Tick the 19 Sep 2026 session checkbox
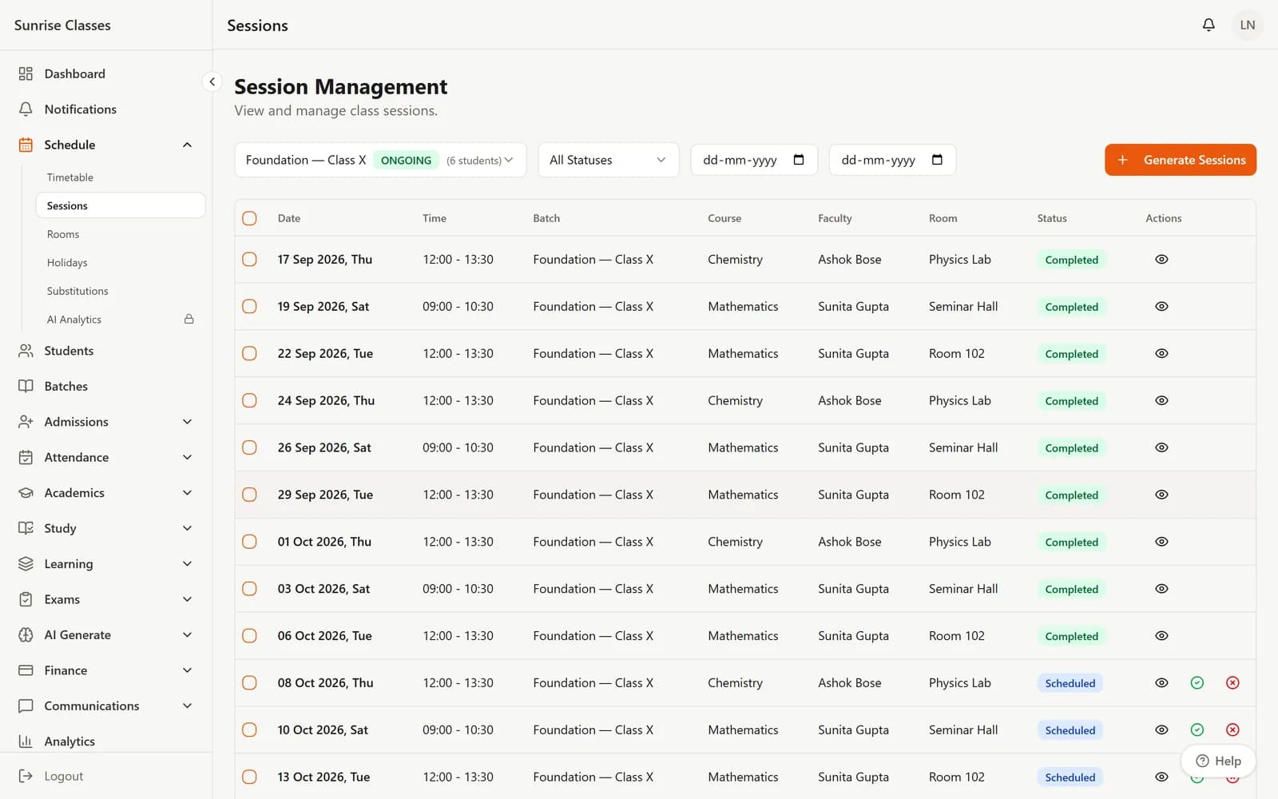The width and height of the screenshot is (1278, 799). click(x=249, y=307)
